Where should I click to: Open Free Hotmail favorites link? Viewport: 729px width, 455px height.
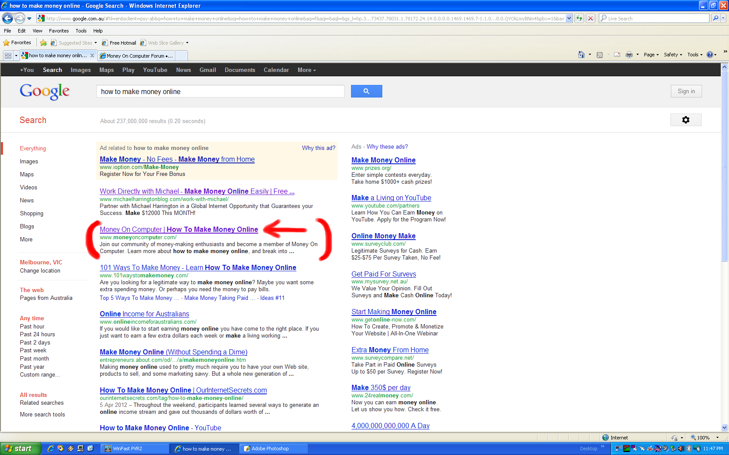tap(119, 43)
